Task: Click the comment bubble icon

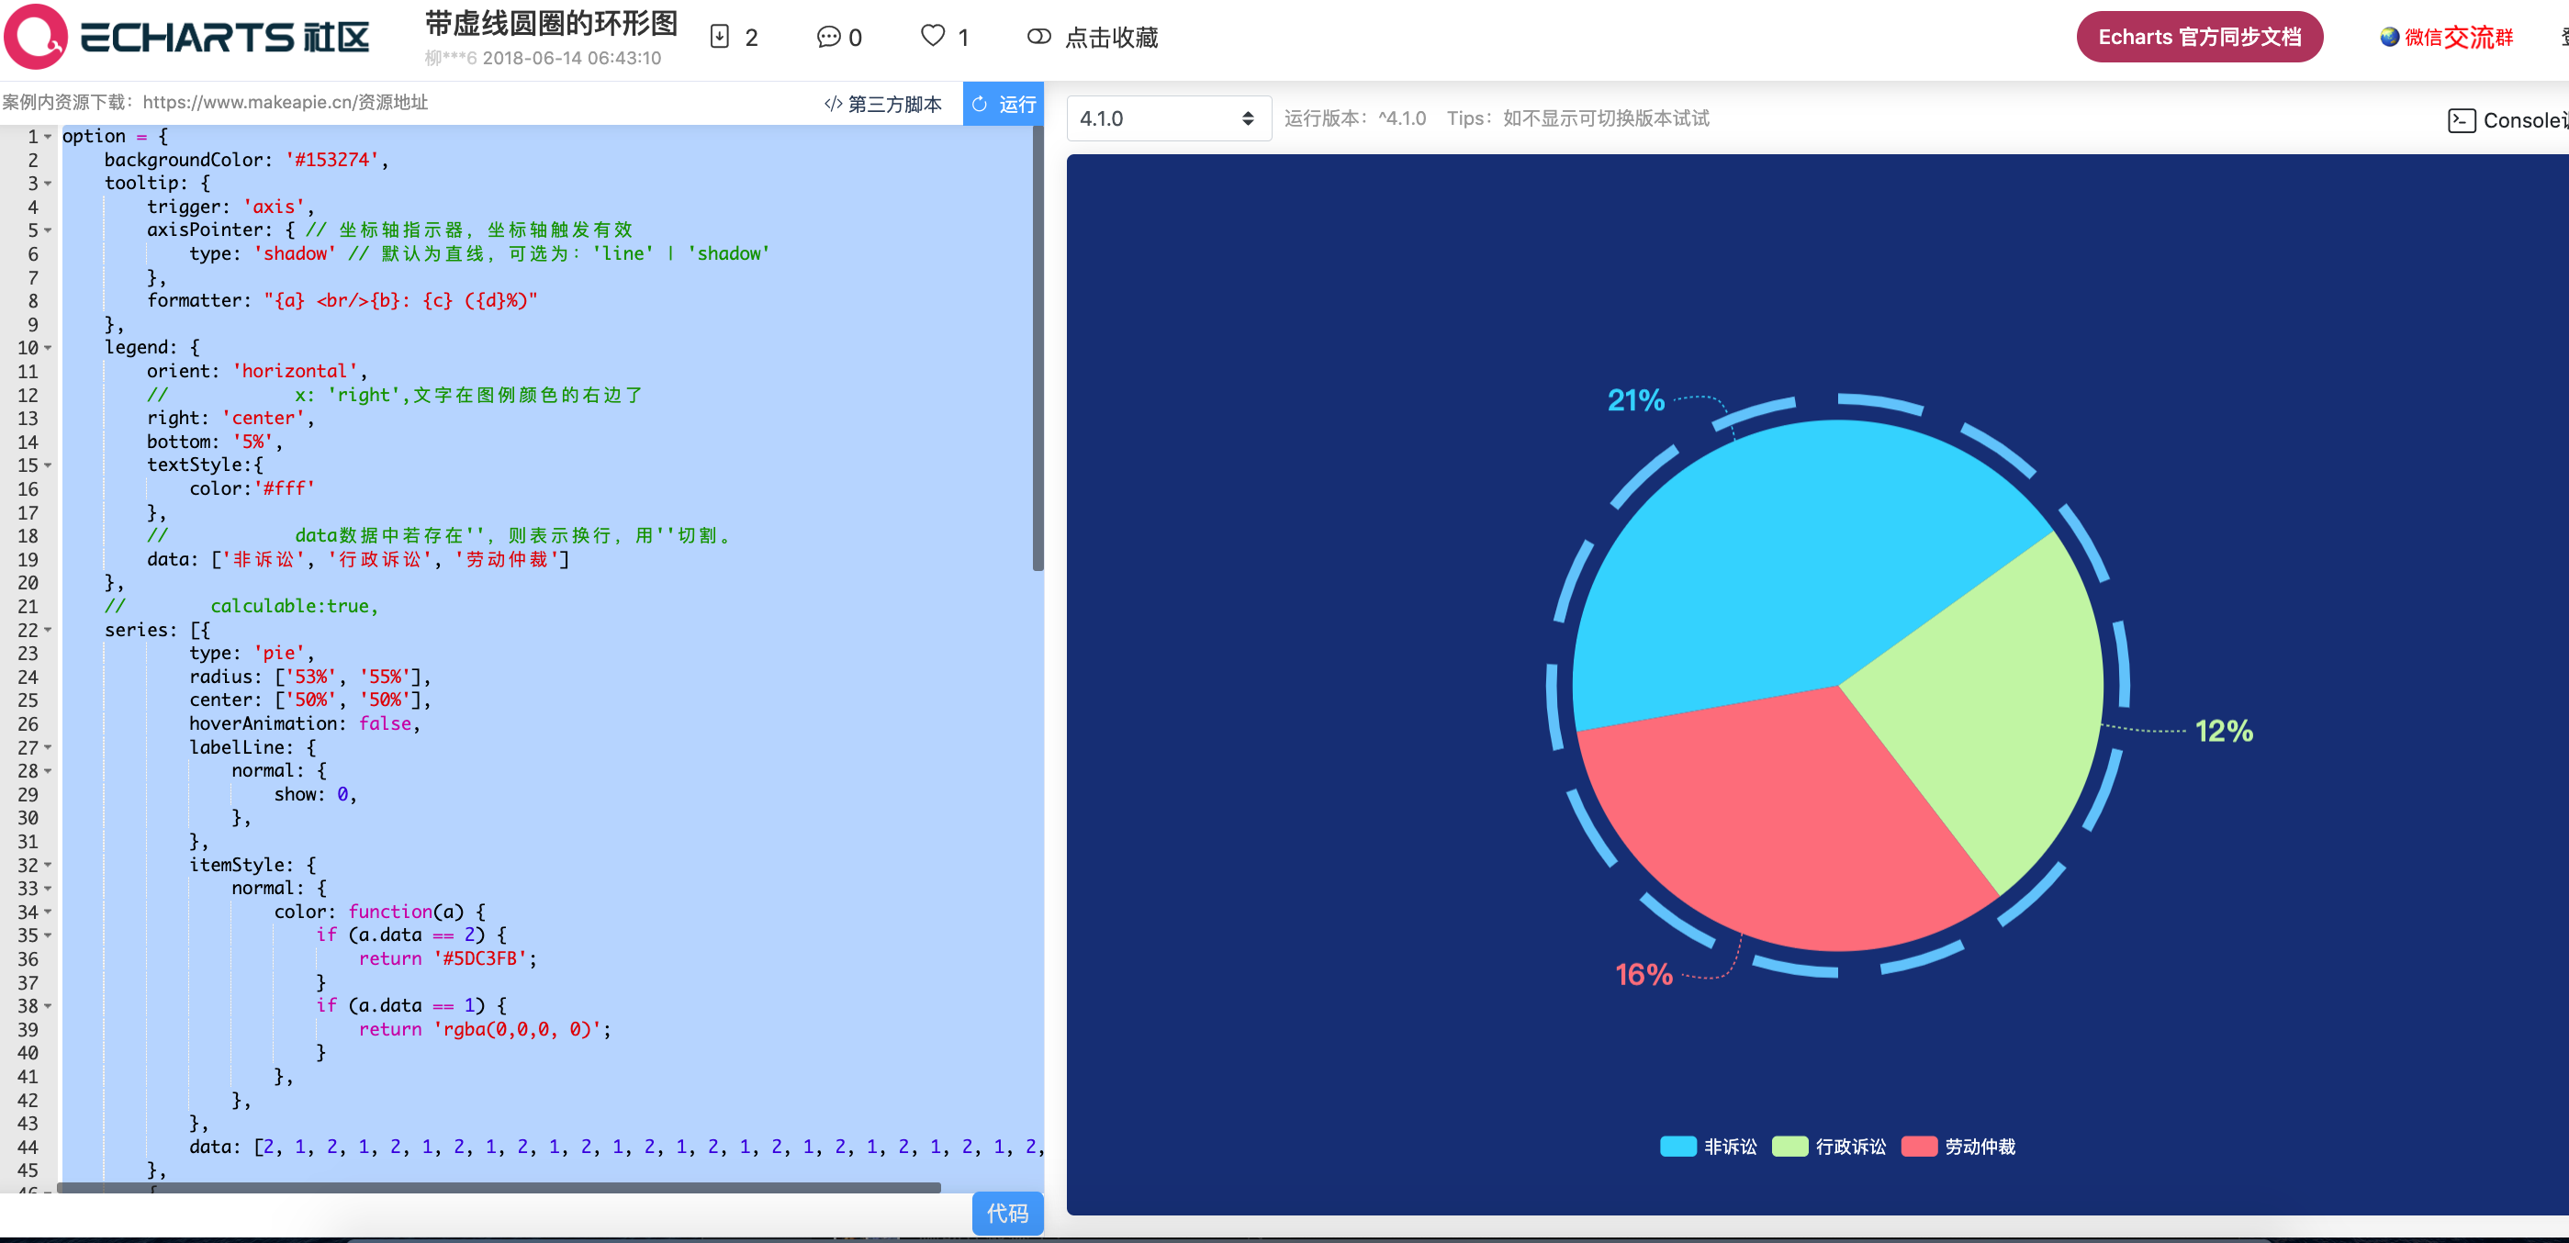Action: (828, 37)
